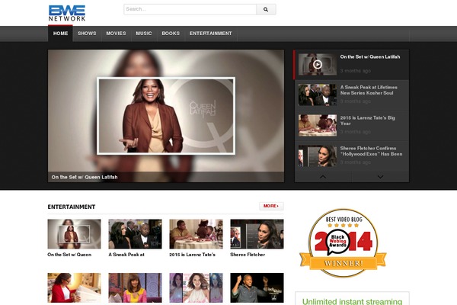The image size is (457, 305).
Task: Open the magazine covers collage thumbnail
Action: 196,287
